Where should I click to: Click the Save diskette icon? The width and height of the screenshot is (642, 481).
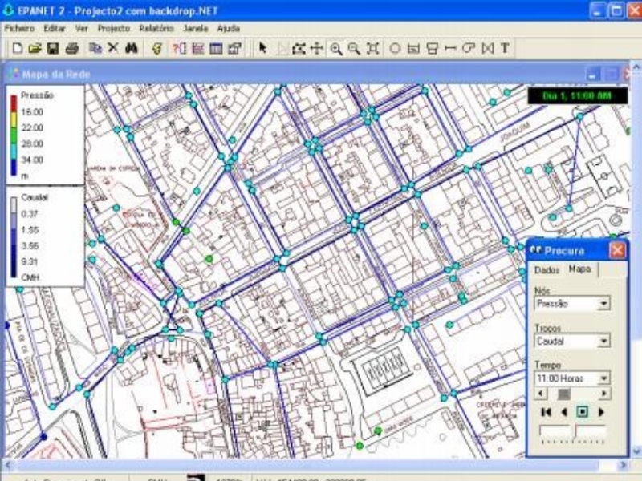pyautogui.click(x=52, y=48)
